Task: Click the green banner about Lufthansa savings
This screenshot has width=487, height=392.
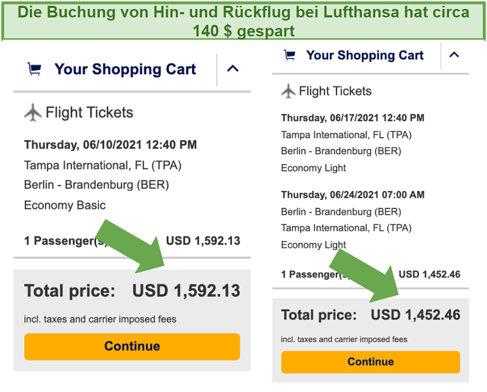Action: [243, 21]
